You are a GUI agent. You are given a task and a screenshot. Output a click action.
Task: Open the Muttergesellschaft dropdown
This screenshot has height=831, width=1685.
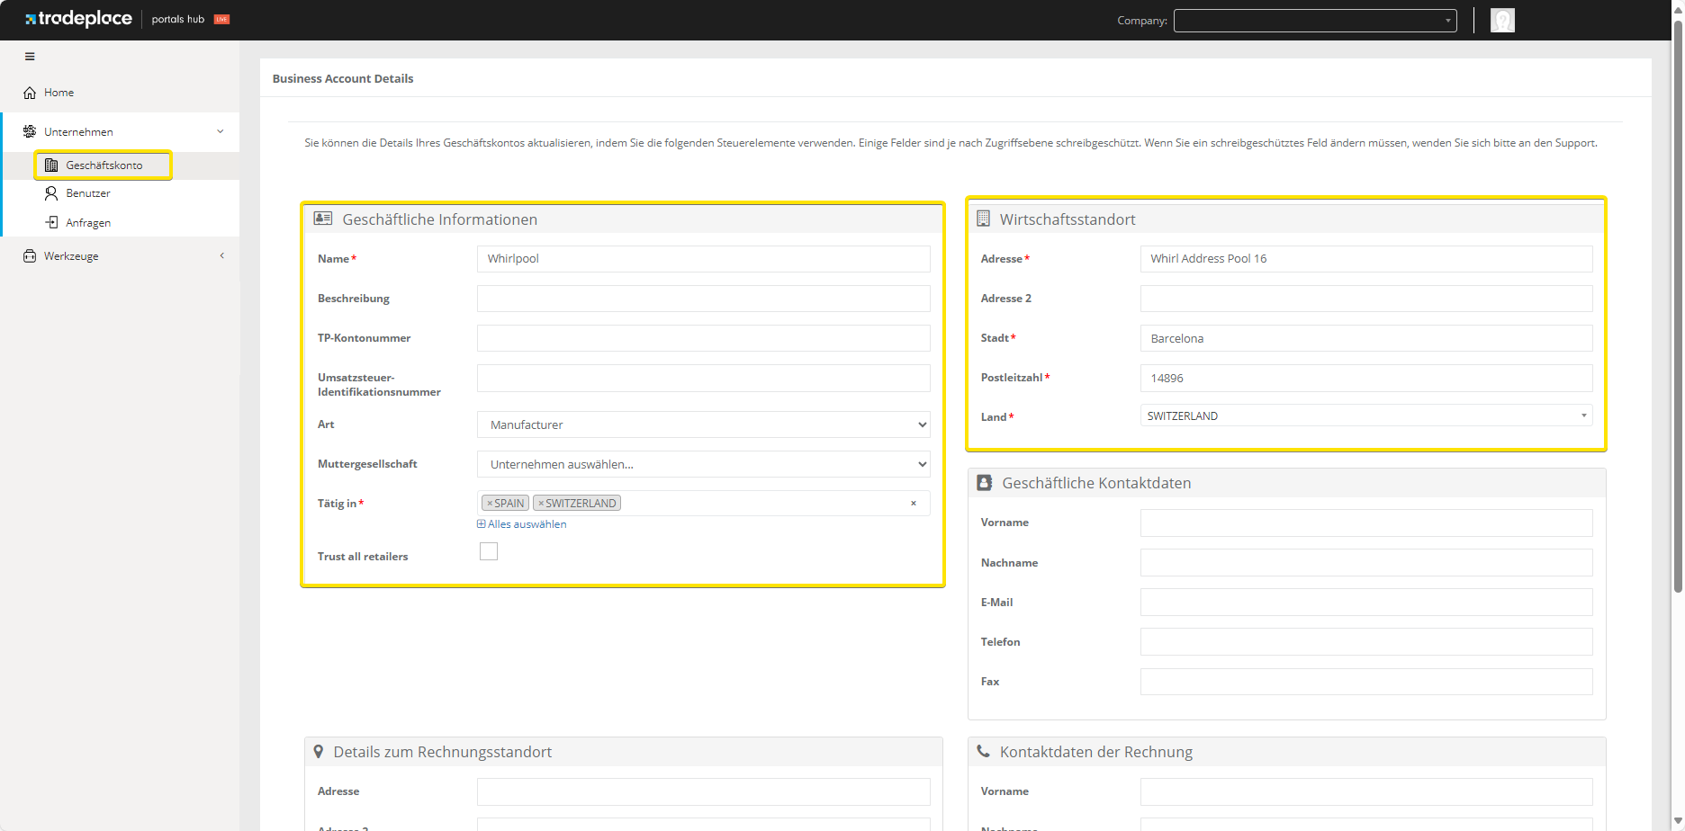pos(704,464)
